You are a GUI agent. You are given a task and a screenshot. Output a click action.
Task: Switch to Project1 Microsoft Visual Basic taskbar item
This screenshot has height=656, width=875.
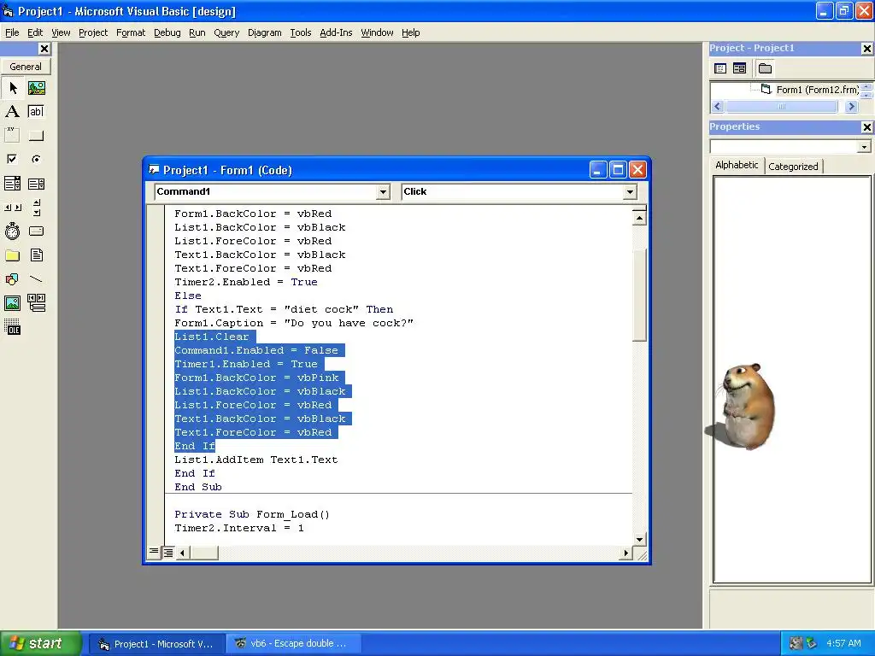[157, 644]
